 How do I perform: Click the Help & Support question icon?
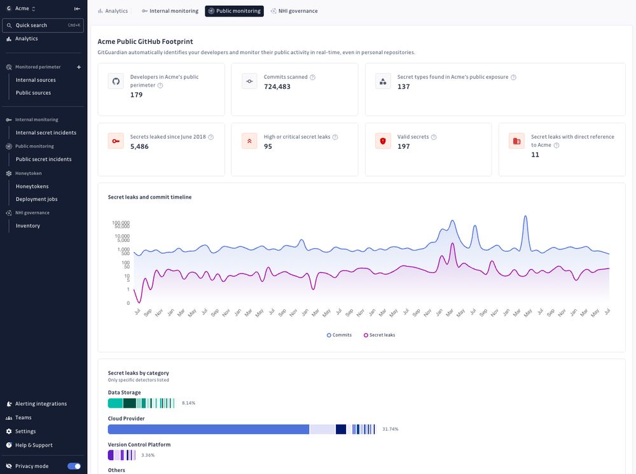[9, 445]
